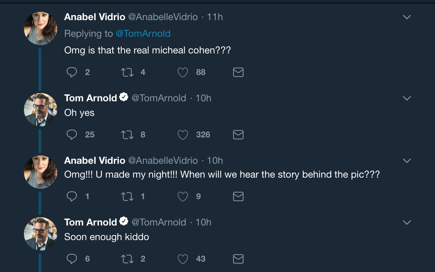Share 'Oh yes' tweet via message icon

[238, 135]
